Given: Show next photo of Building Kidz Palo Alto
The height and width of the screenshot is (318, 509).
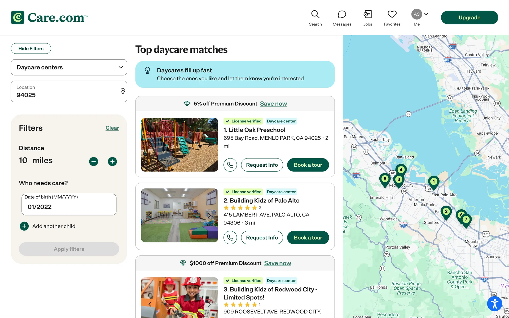Looking at the screenshot, I should (209, 215).
